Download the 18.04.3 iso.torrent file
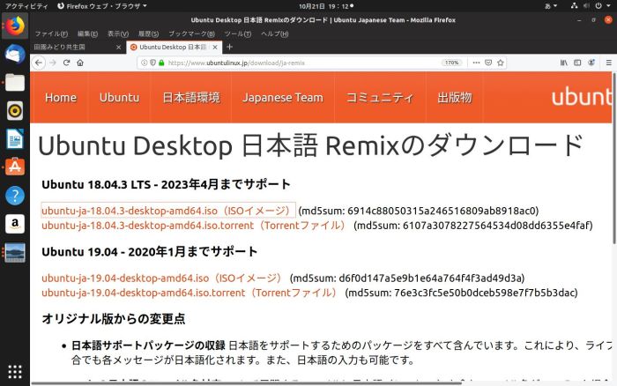The width and height of the screenshot is (617, 386). 195,226
